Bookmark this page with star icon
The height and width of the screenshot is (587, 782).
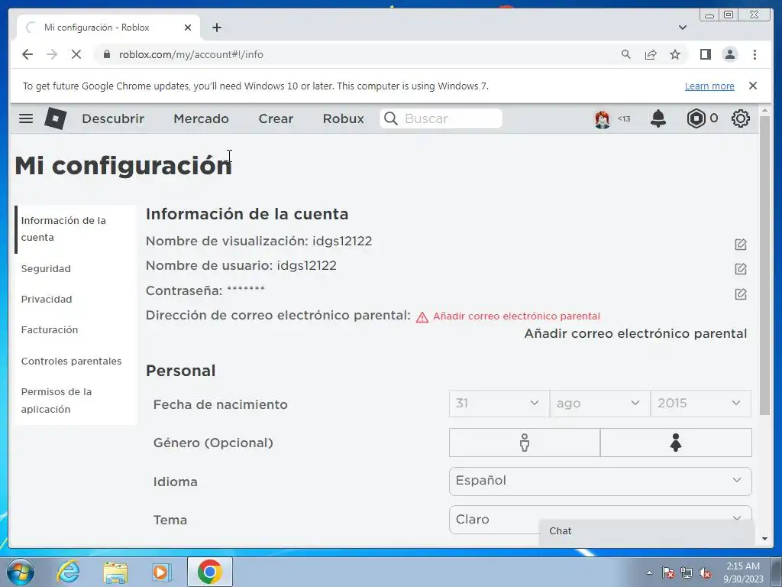coord(675,54)
